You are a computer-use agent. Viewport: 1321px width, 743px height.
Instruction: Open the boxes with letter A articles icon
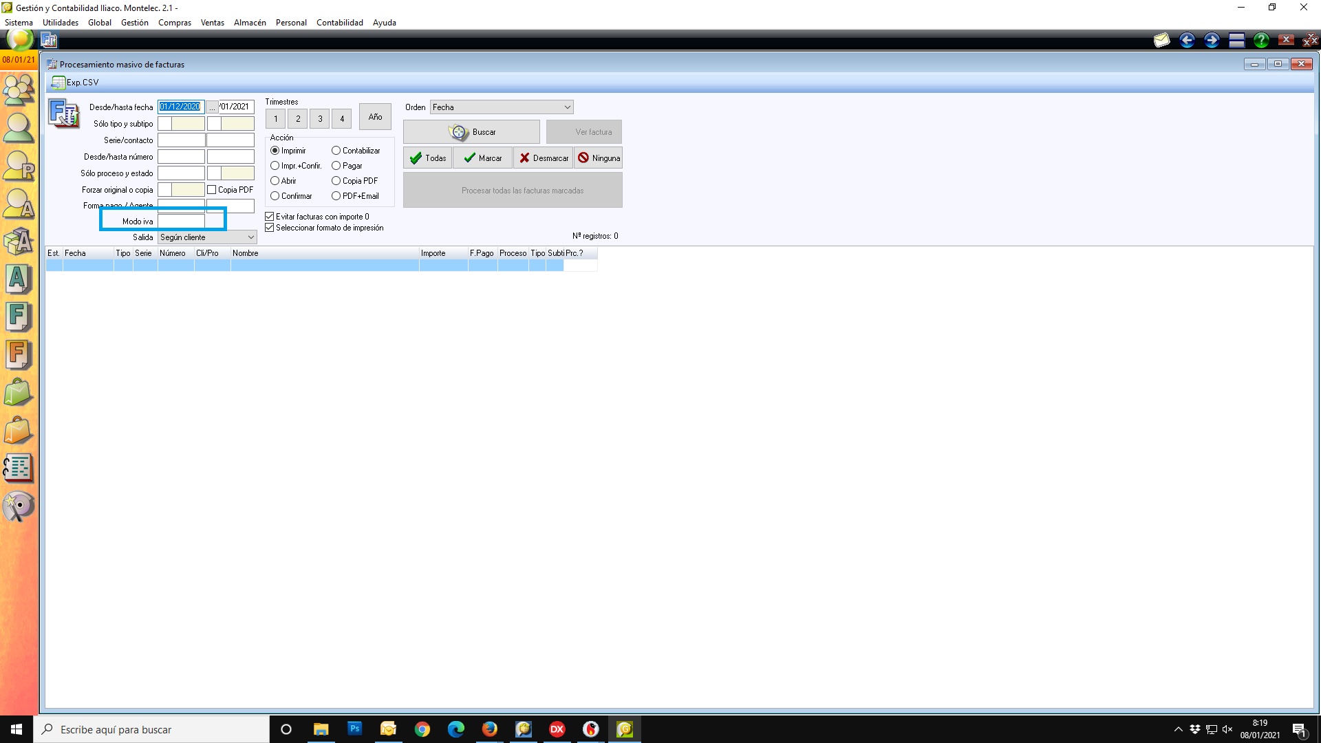19,242
